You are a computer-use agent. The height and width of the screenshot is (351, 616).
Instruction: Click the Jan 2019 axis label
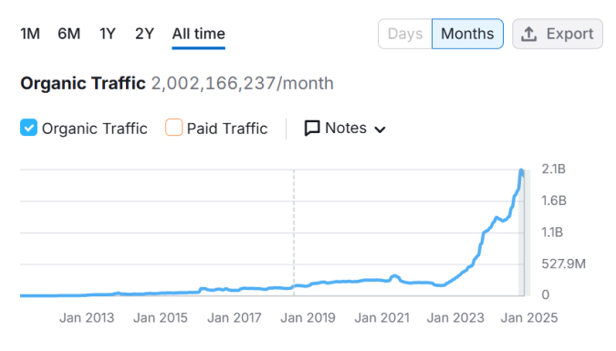[308, 317]
